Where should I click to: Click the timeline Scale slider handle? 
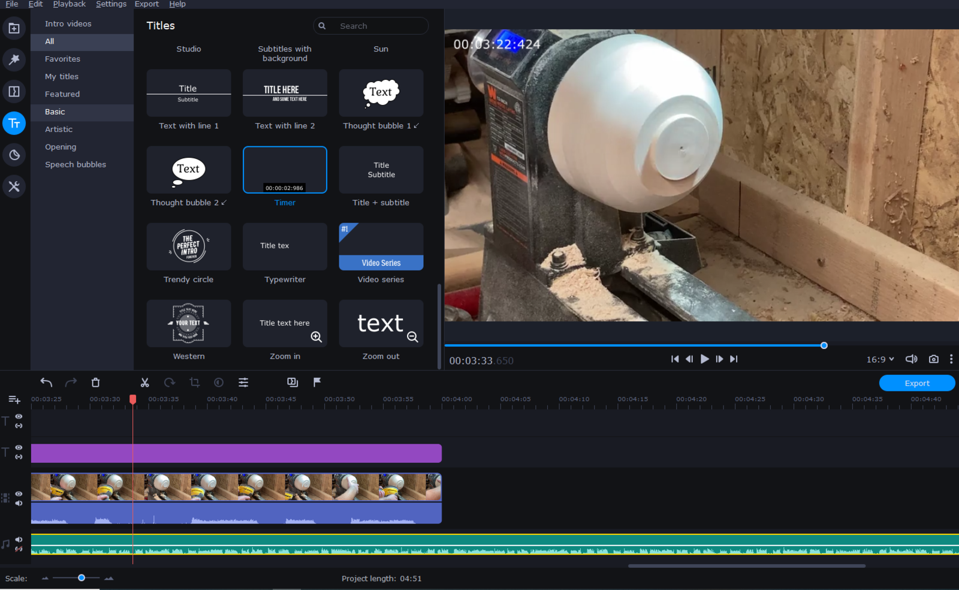click(x=82, y=578)
